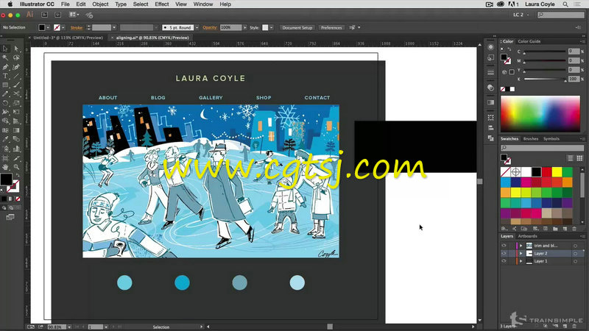Select the Artboard tool

click(5, 158)
